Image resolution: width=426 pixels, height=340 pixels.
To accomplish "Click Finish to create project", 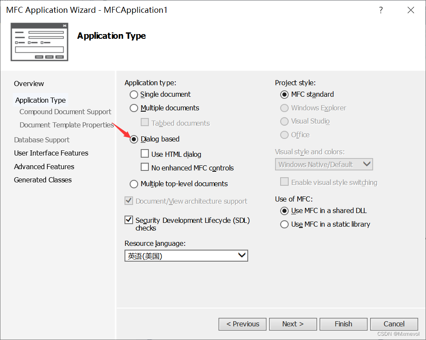I will pyautogui.click(x=343, y=324).
